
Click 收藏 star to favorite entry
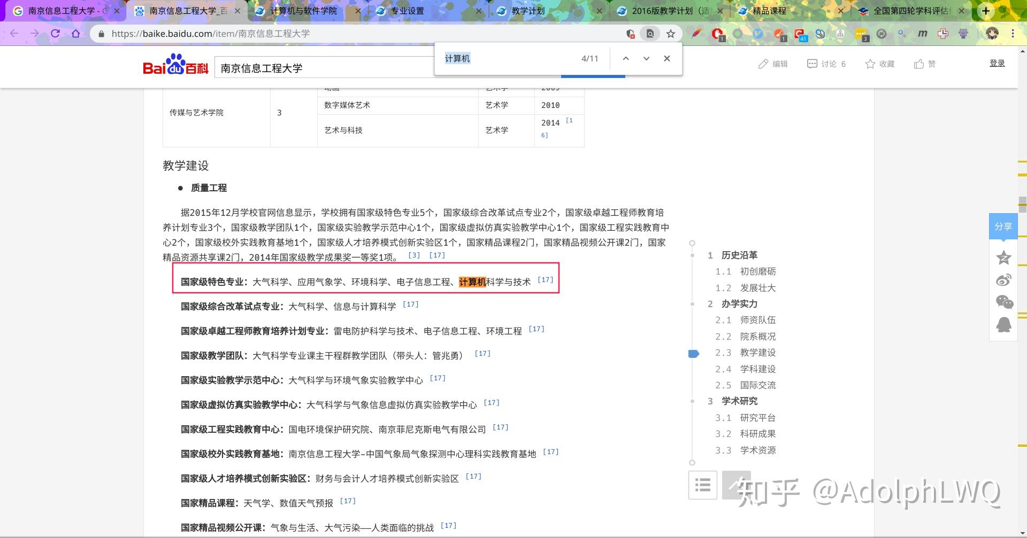coord(880,64)
